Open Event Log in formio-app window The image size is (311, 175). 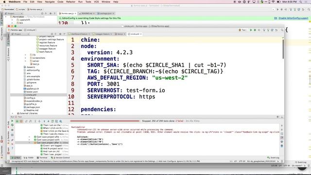273,157
